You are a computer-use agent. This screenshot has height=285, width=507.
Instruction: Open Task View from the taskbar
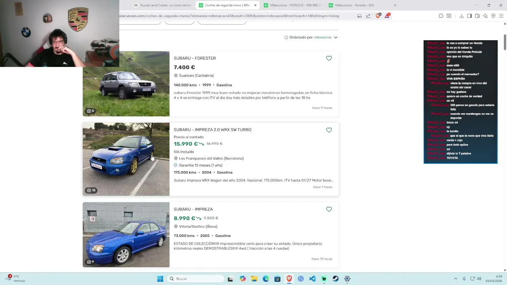230,279
